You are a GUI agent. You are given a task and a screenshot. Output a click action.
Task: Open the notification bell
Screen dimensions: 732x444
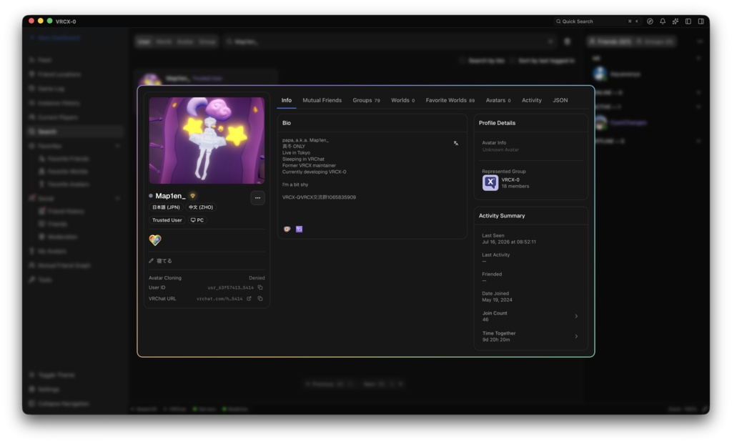[663, 21]
